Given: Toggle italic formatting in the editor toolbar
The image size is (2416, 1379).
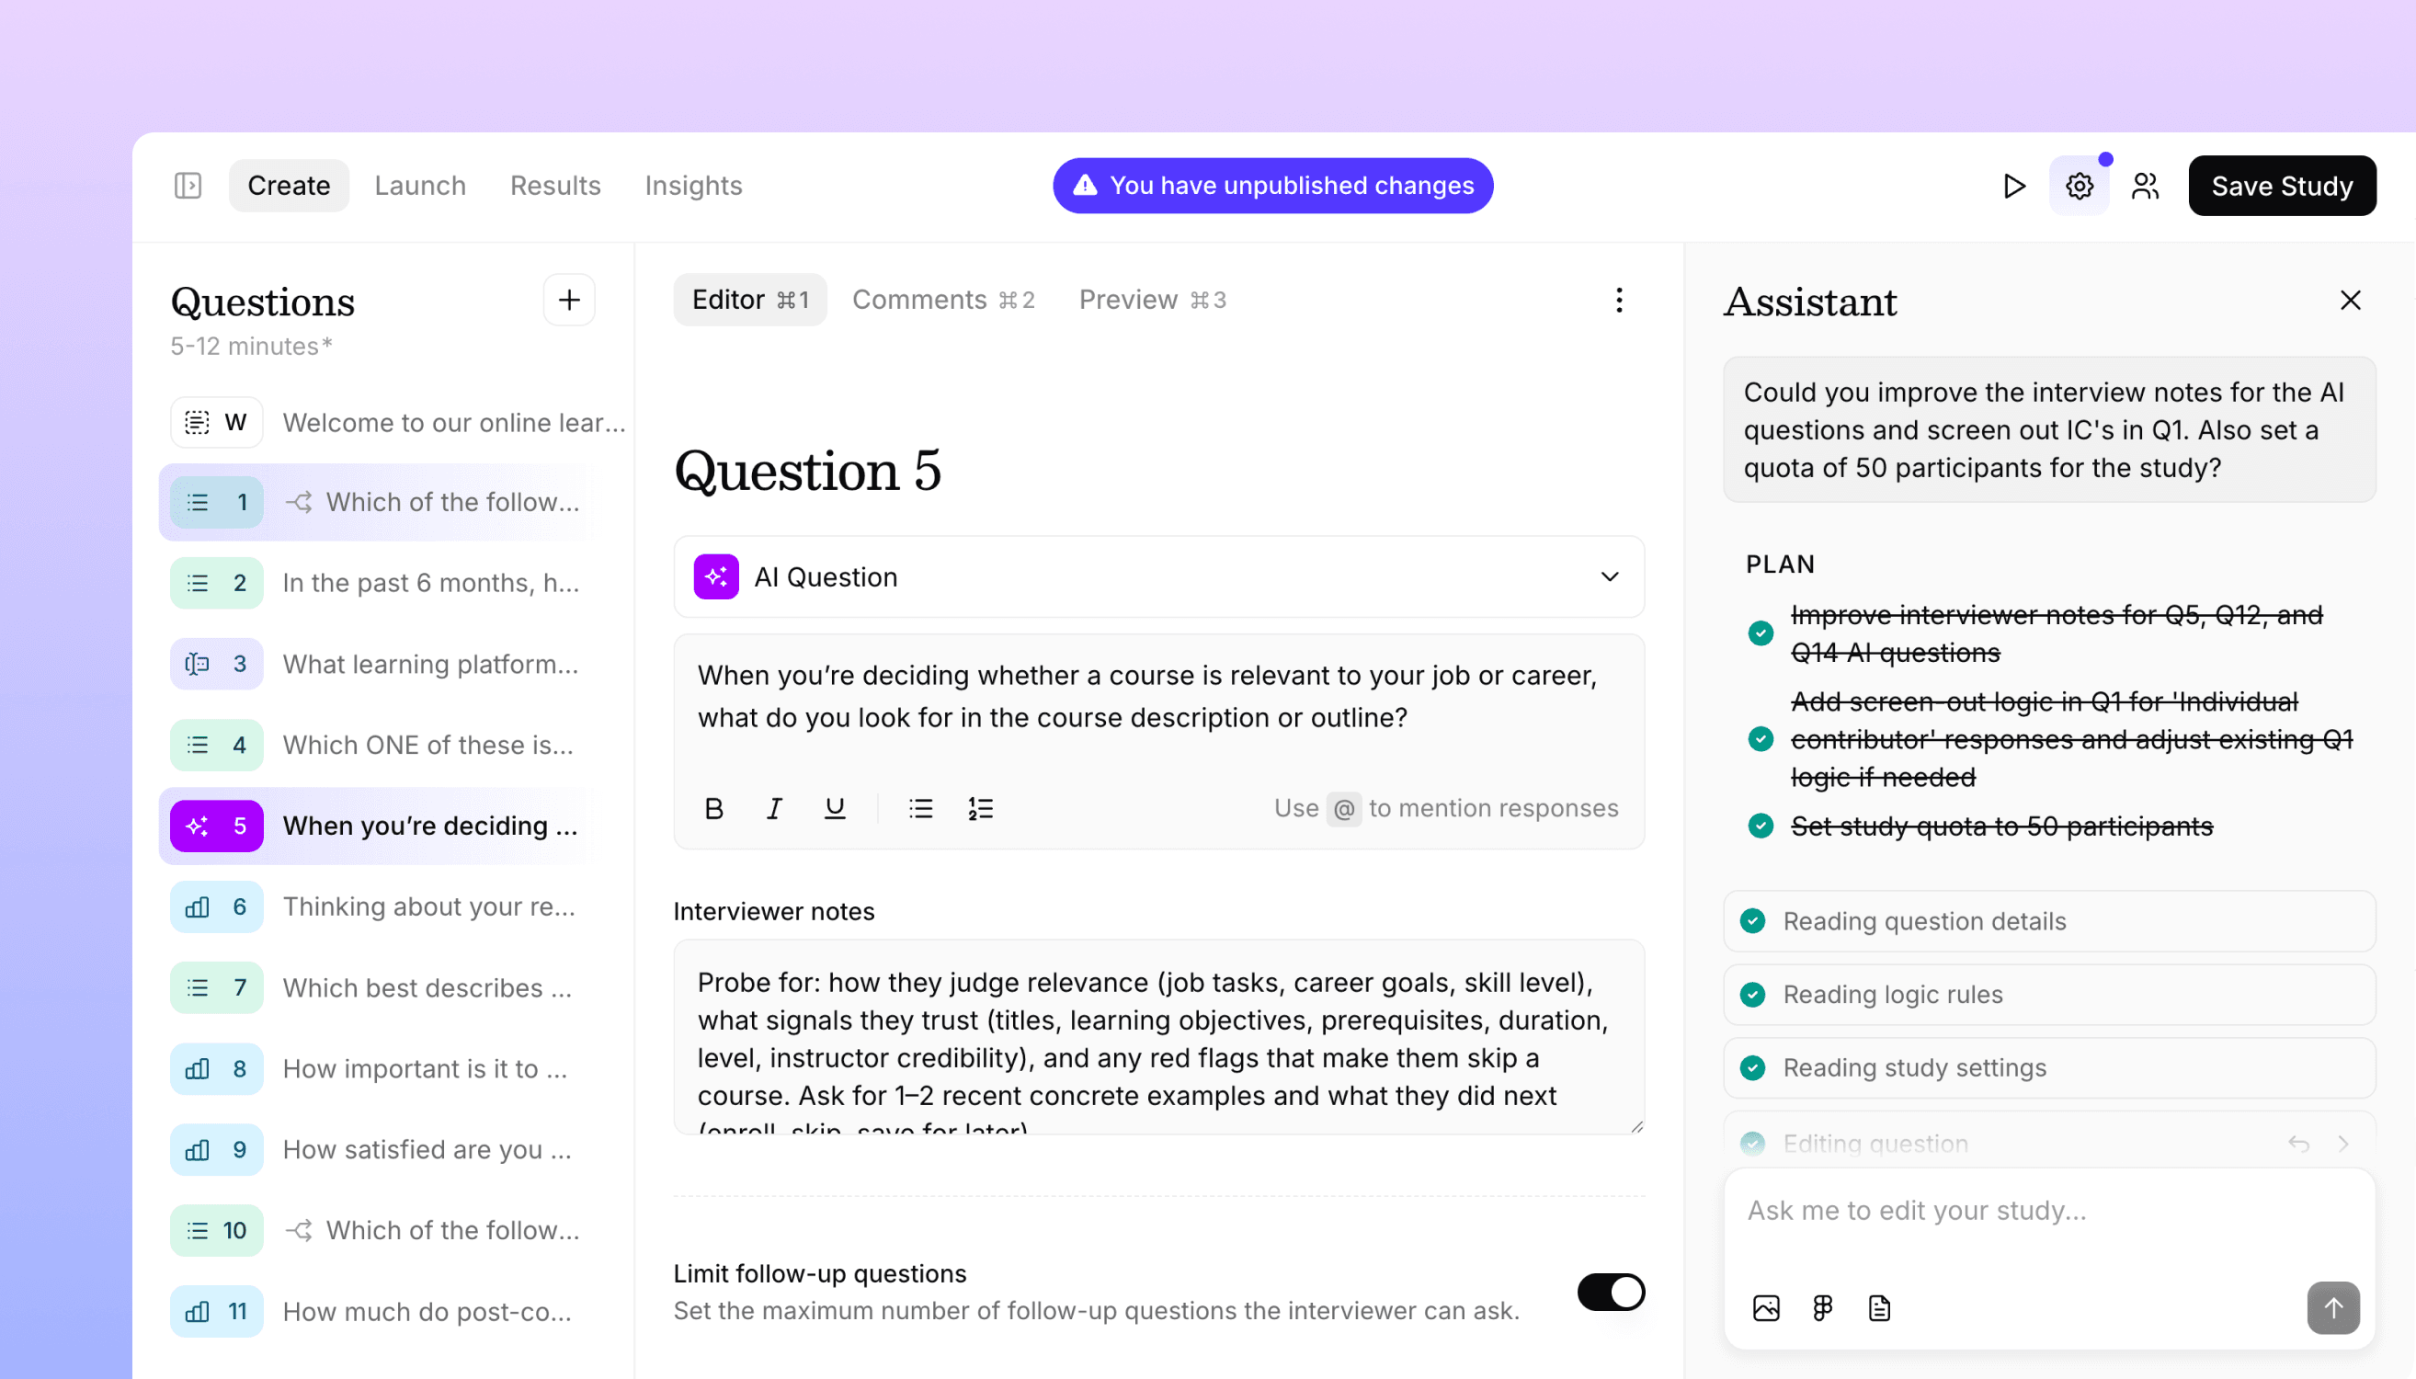Looking at the screenshot, I should [x=774, y=808].
